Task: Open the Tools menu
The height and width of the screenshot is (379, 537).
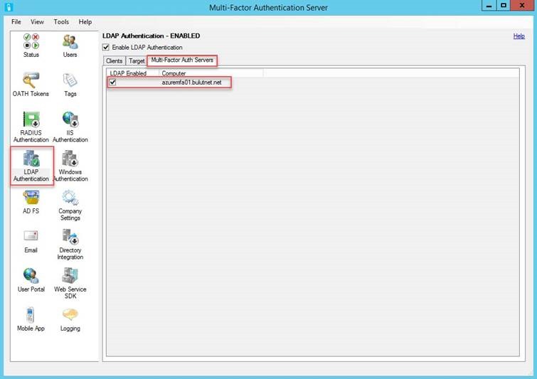Action: pos(61,21)
